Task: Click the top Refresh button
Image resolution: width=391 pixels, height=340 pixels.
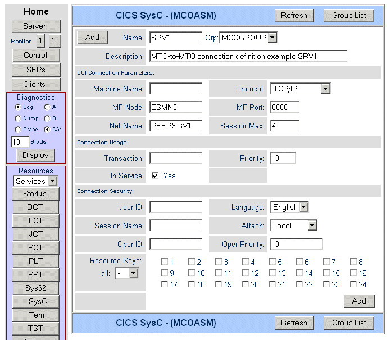Action: (x=294, y=15)
